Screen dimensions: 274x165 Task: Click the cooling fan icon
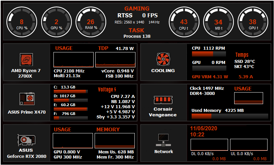[x=163, y=59]
